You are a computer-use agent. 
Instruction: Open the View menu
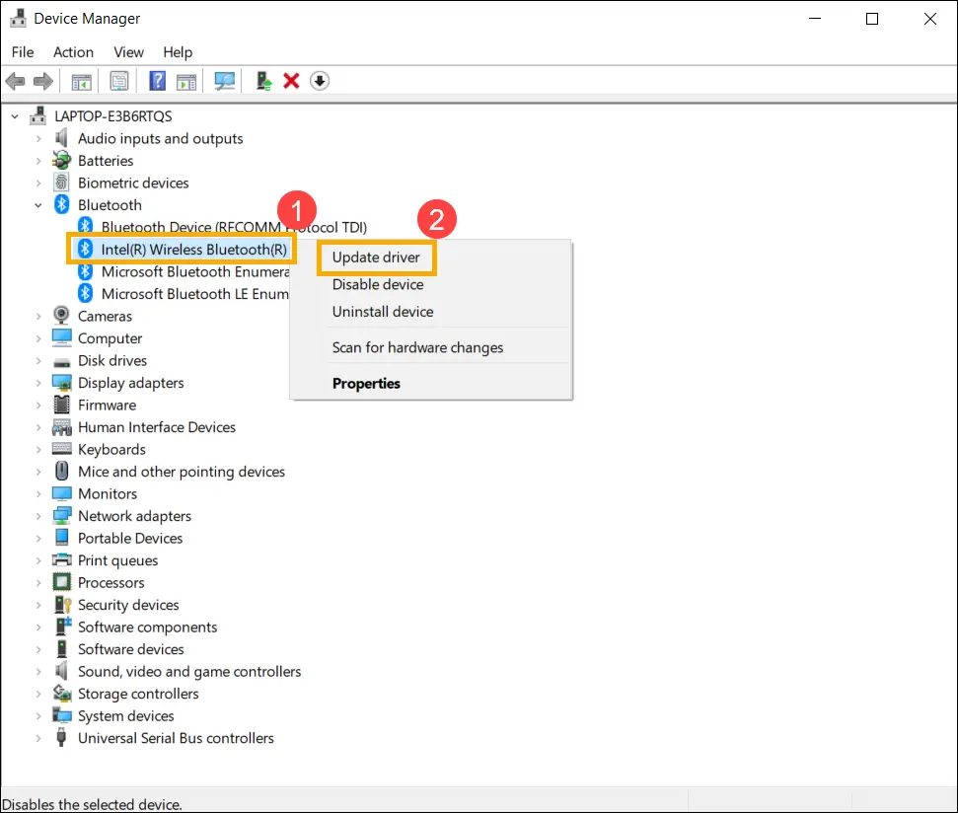coord(129,52)
